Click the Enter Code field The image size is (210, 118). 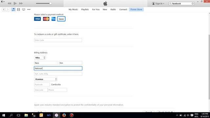(58, 40)
